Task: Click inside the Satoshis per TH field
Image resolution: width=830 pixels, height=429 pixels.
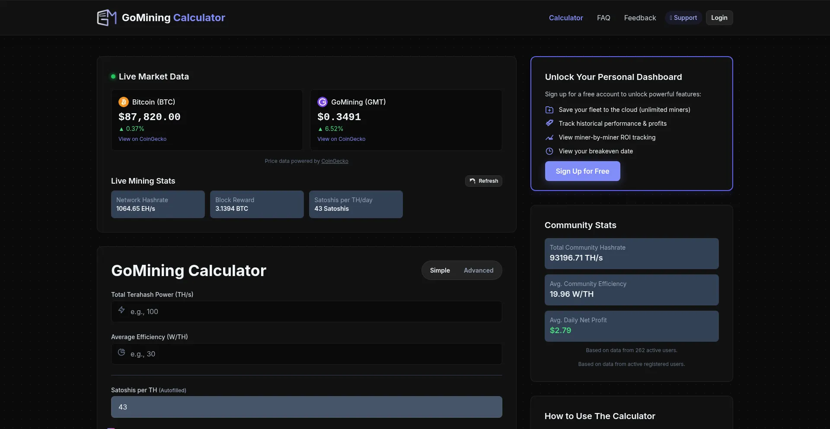Action: [x=306, y=407]
